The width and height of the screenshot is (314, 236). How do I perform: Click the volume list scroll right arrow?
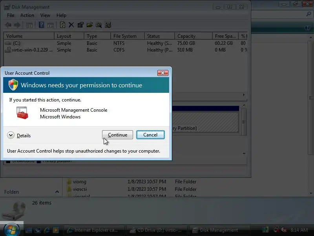(x=244, y=95)
